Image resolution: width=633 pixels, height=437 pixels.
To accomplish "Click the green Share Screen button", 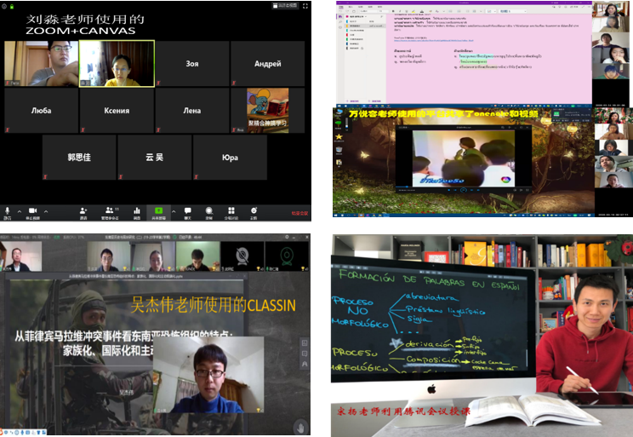I will (158, 210).
